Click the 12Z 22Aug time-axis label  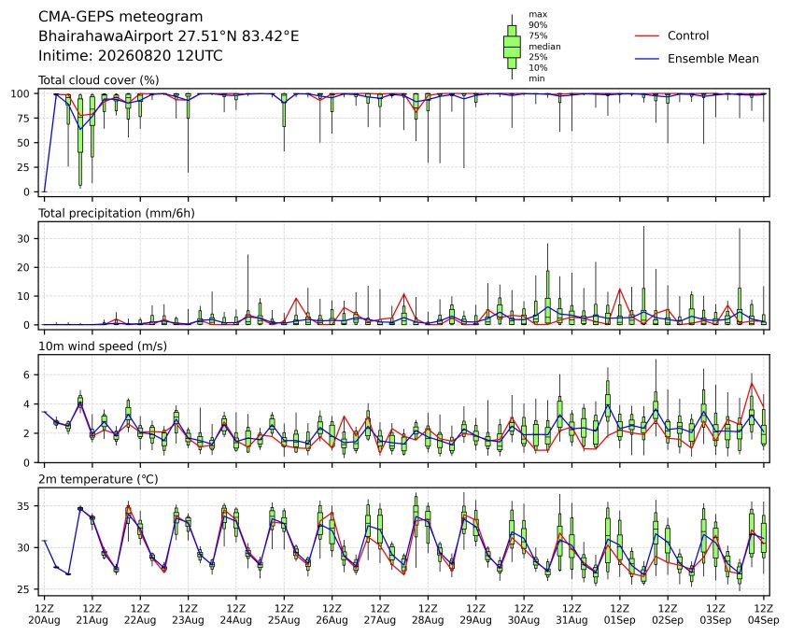[140, 615]
